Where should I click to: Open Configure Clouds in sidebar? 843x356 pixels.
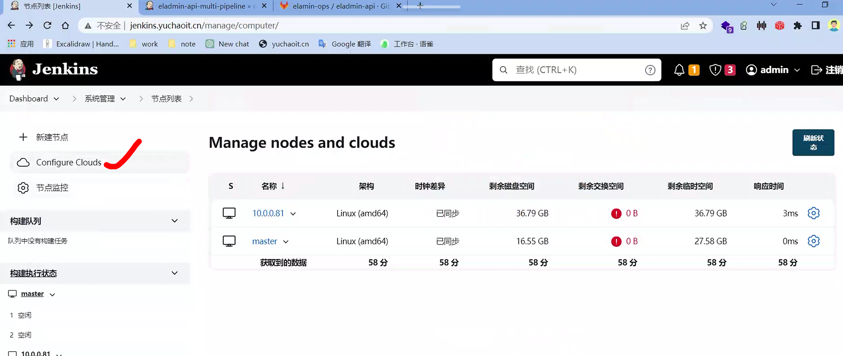[69, 162]
